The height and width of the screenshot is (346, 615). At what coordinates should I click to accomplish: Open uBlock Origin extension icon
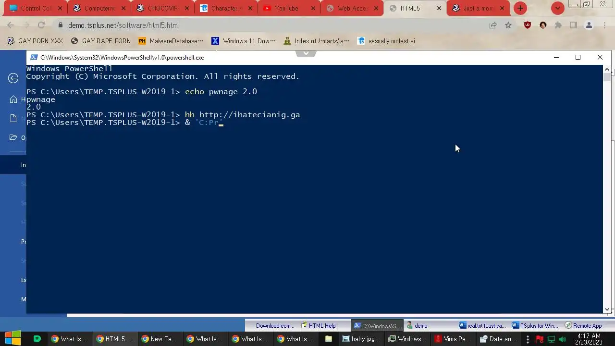528,25
